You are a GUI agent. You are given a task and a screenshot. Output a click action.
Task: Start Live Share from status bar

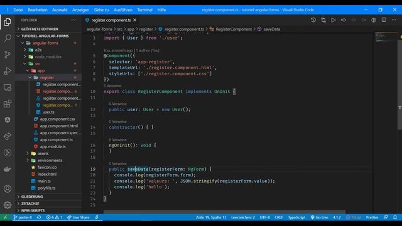79,217
